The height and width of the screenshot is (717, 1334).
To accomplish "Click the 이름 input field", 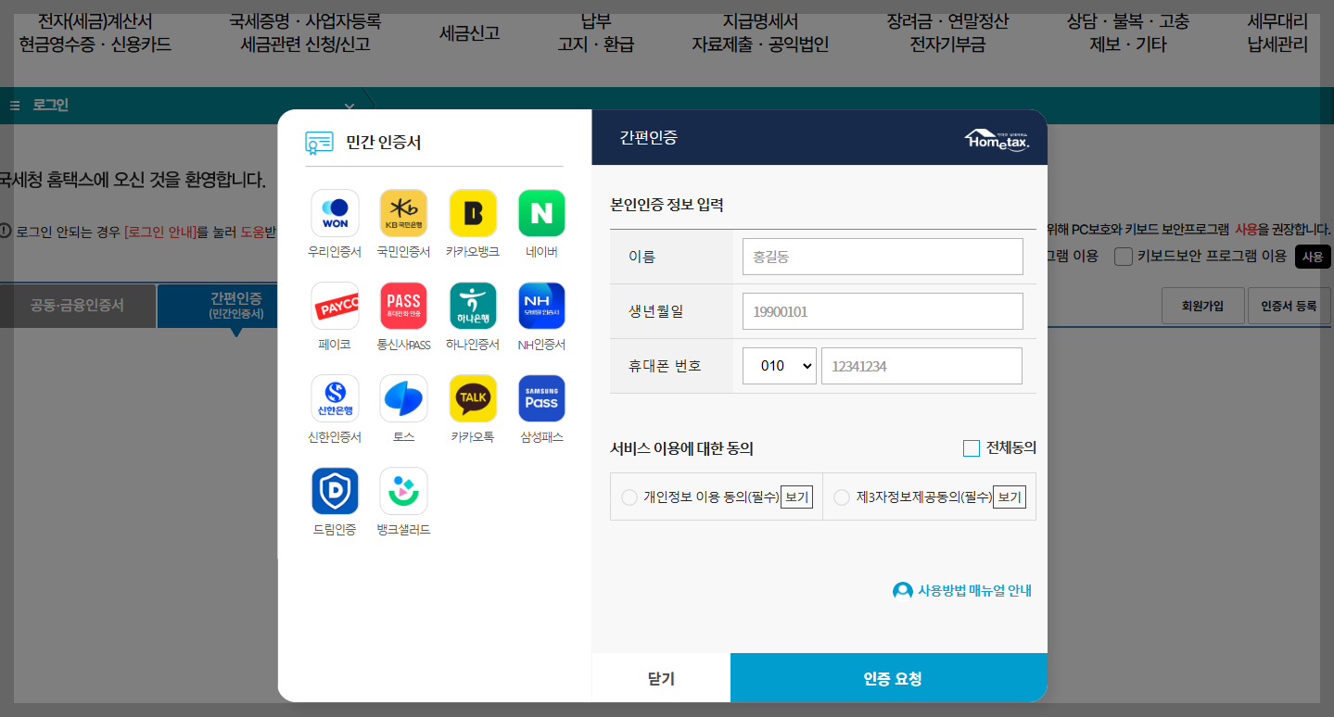I will pyautogui.click(x=883, y=257).
